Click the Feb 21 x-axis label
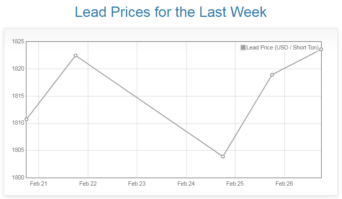This screenshot has height=199, width=342. [38, 184]
